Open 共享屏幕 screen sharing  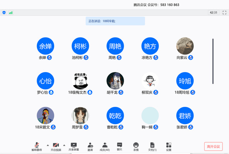(74, 145)
